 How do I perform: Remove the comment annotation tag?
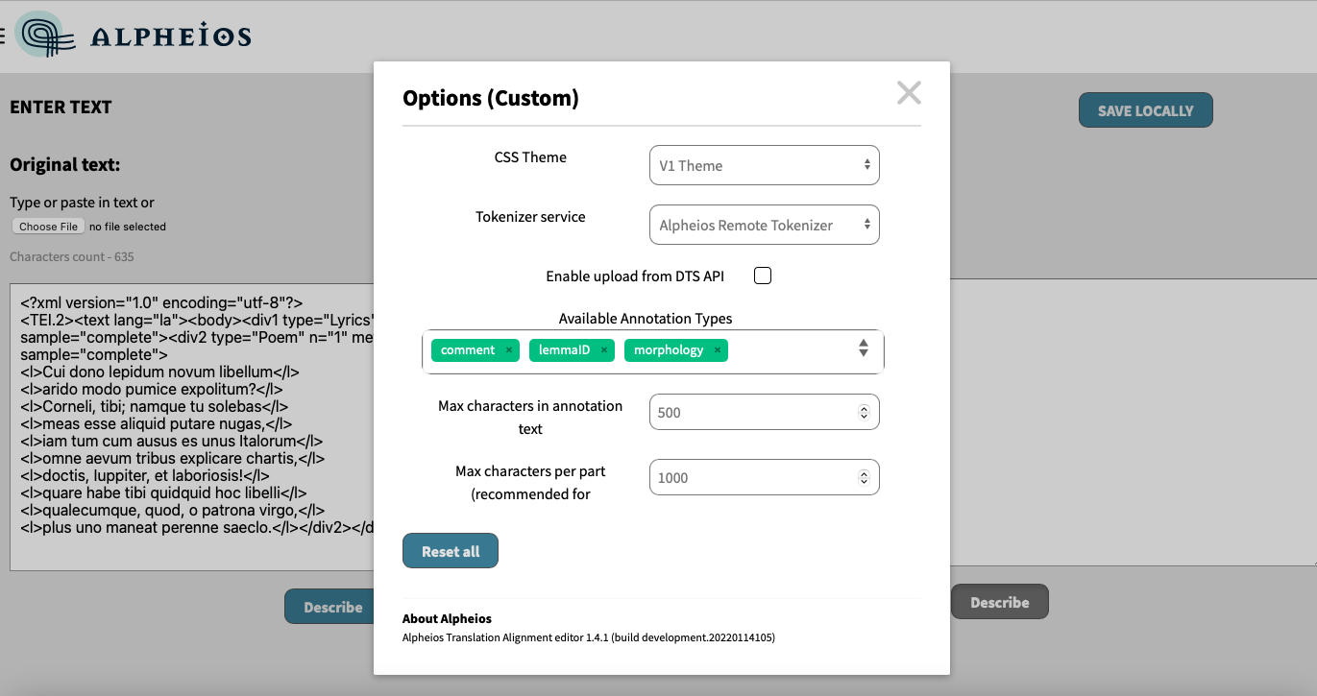[509, 350]
